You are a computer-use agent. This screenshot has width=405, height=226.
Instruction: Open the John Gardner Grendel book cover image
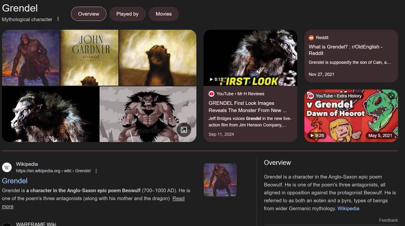[89, 58]
